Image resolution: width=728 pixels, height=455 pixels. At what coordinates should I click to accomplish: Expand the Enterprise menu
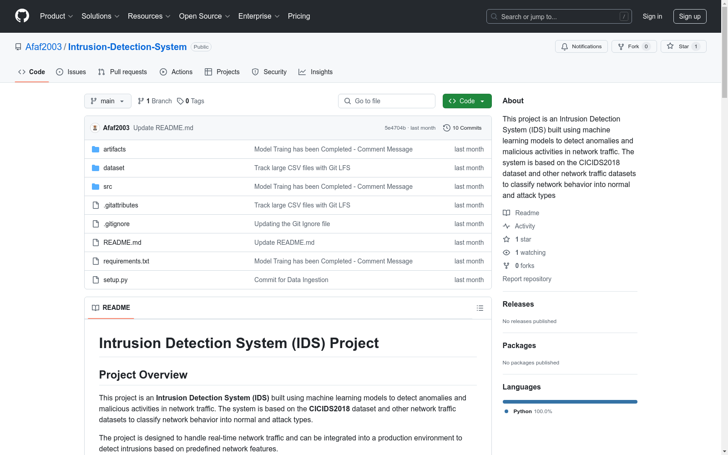(x=259, y=16)
